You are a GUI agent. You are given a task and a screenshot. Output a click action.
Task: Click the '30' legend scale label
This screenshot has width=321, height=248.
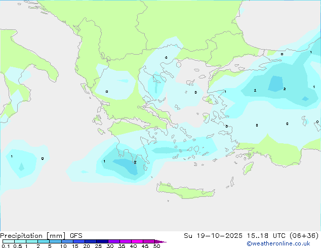tap(110, 246)
